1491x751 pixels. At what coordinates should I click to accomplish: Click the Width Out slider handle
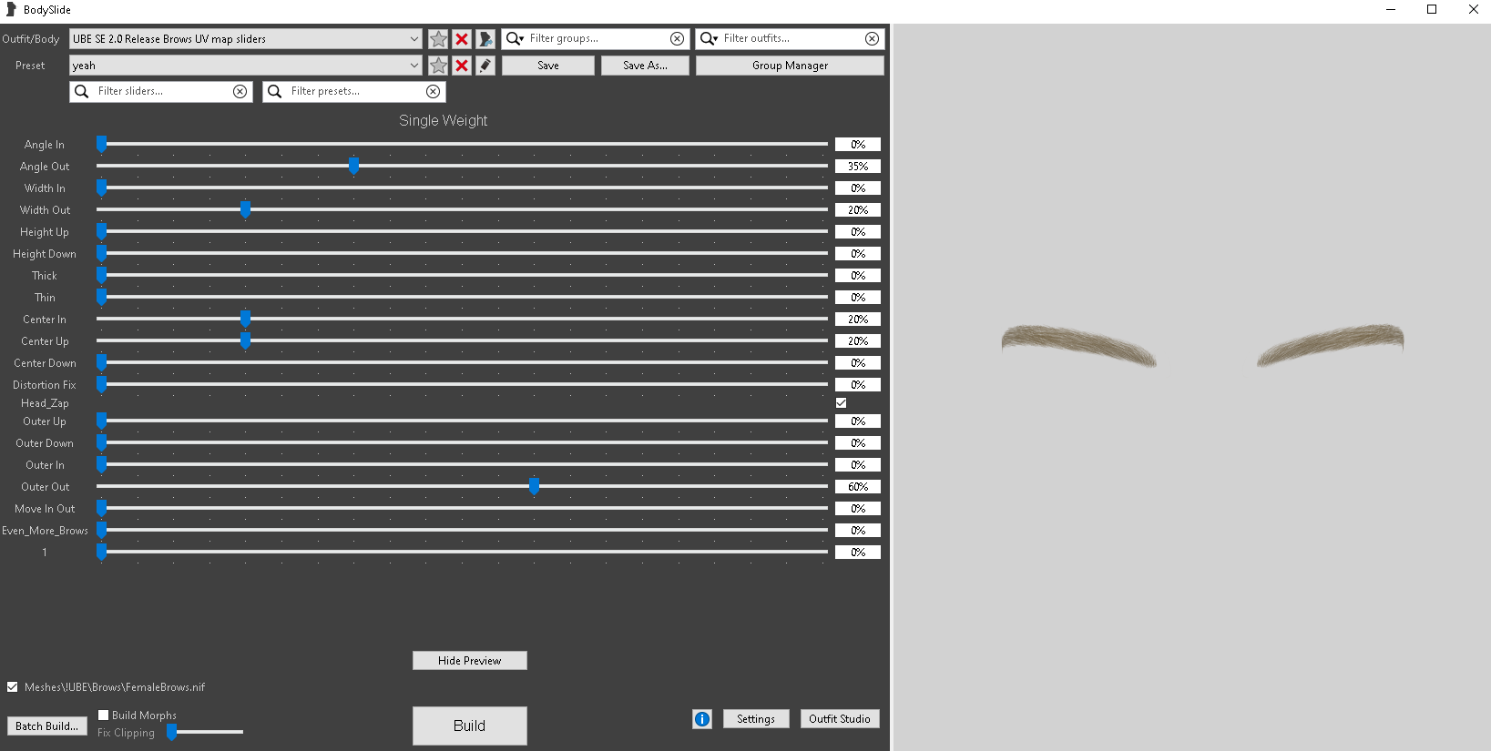tap(245, 209)
